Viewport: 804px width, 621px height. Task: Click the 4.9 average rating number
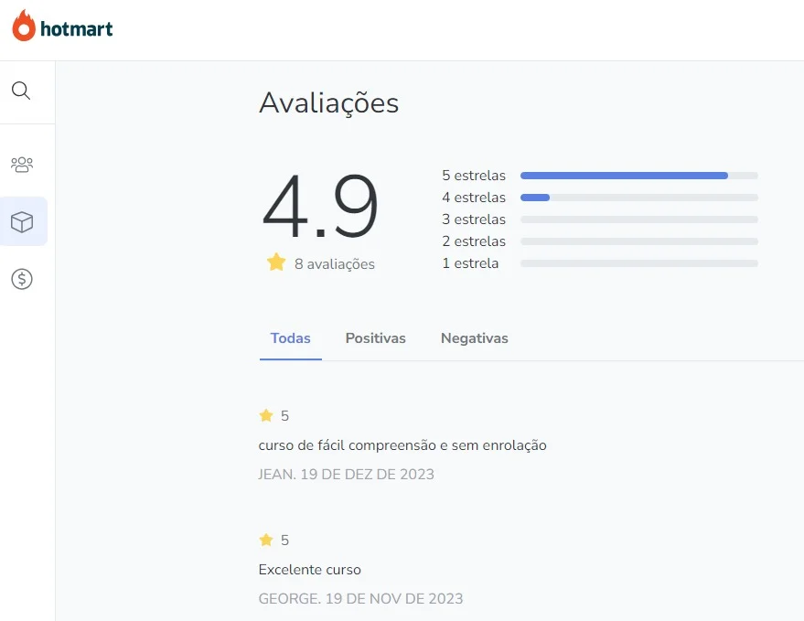320,206
